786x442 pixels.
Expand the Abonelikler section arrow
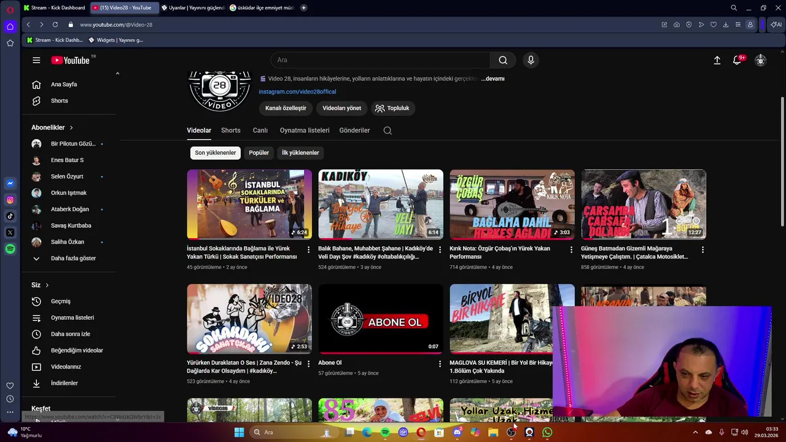point(71,128)
